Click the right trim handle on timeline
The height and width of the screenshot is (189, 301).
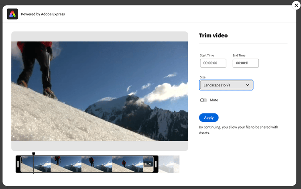[156, 164]
